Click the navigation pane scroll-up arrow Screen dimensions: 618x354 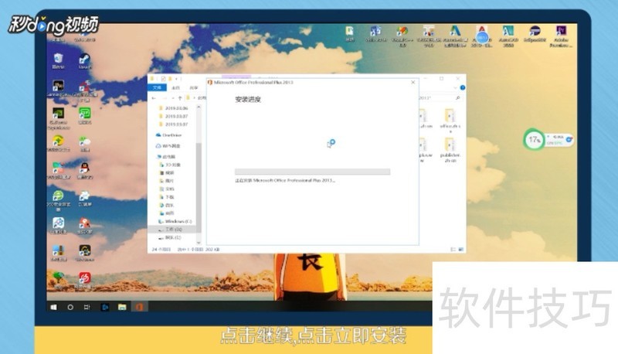tap(199, 107)
